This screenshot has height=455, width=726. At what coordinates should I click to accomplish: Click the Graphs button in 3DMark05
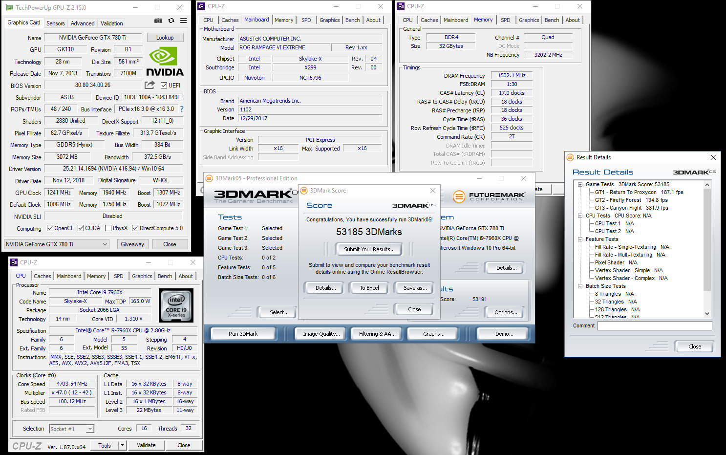coord(434,334)
